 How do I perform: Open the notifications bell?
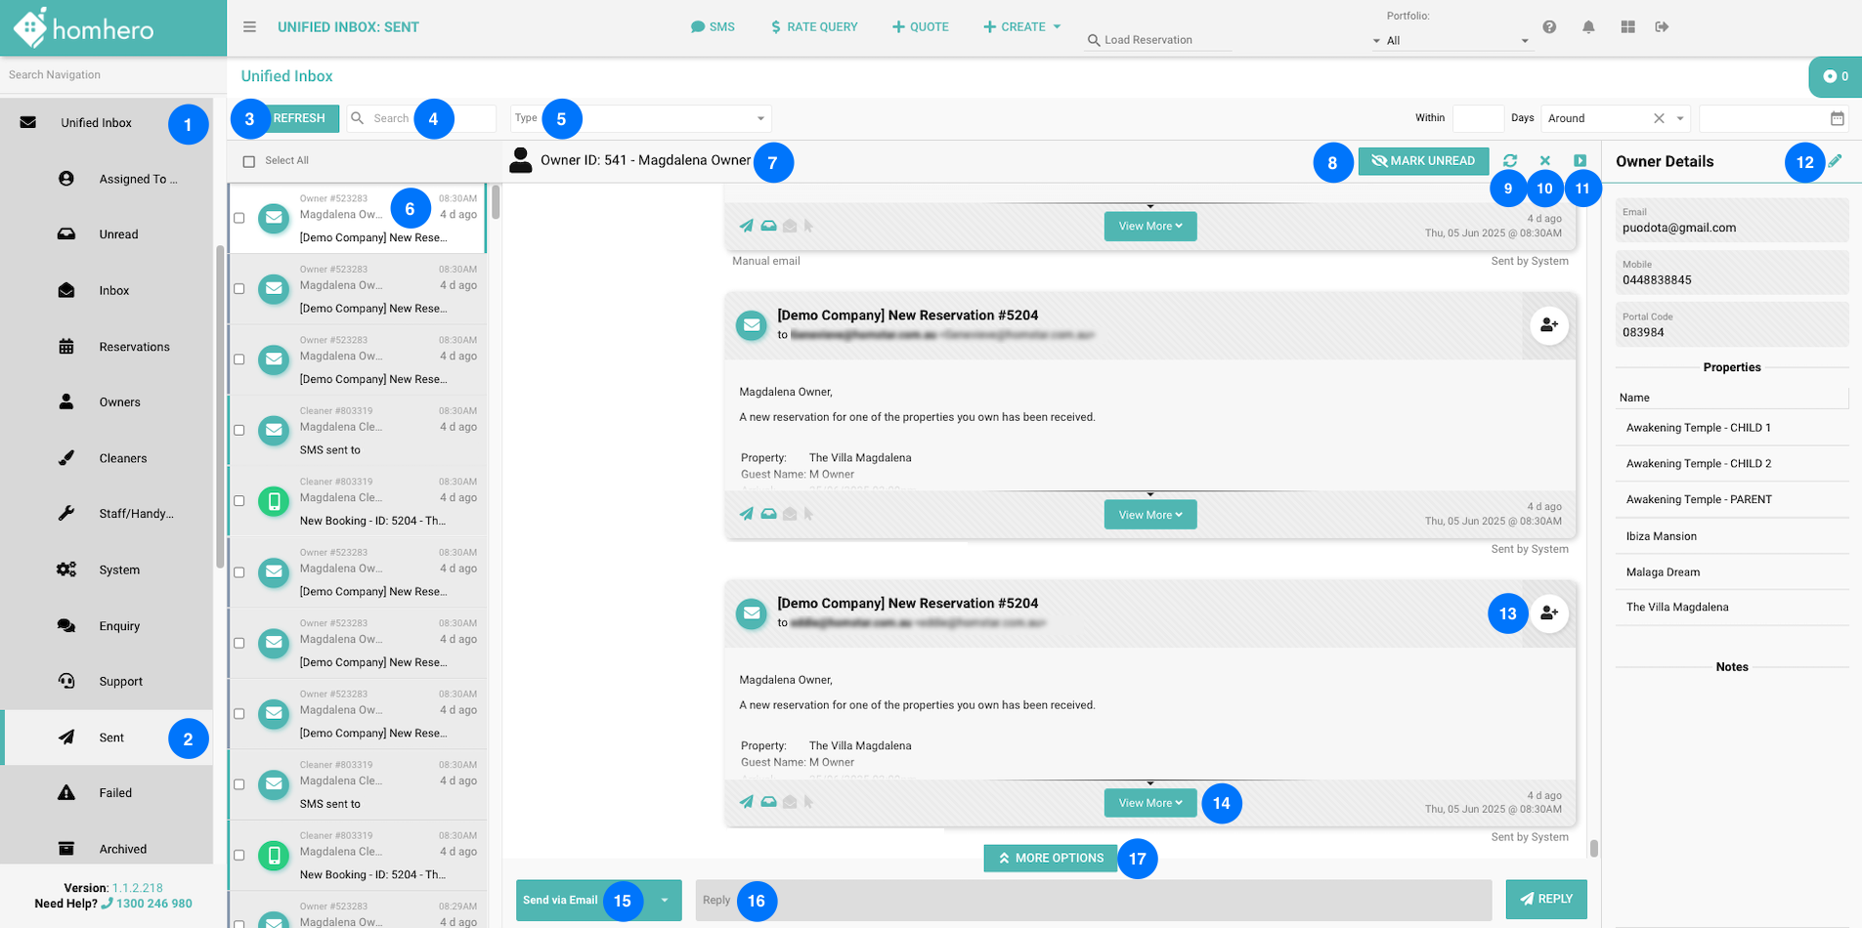1588,27
